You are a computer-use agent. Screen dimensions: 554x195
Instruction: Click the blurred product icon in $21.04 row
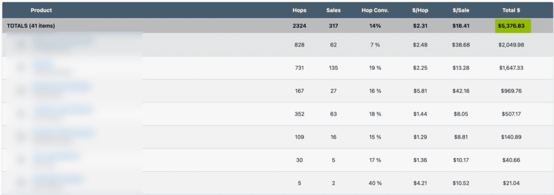21,183
